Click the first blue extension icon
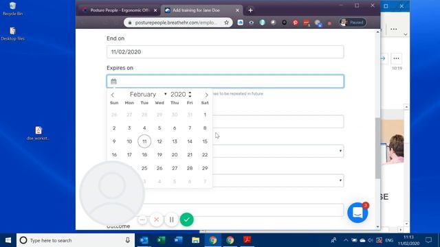440x247 pixels. [240, 23]
